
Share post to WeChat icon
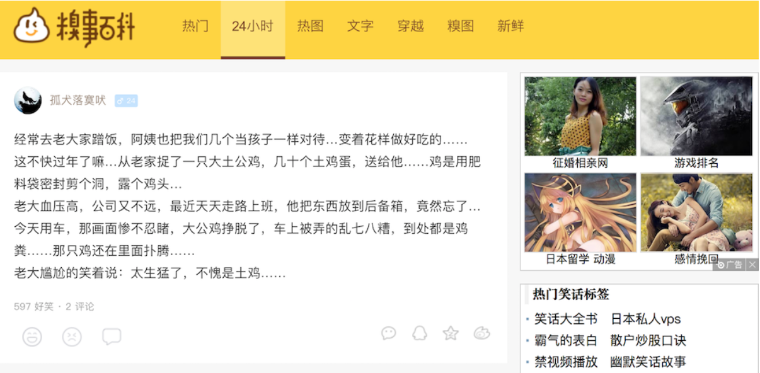389,333
